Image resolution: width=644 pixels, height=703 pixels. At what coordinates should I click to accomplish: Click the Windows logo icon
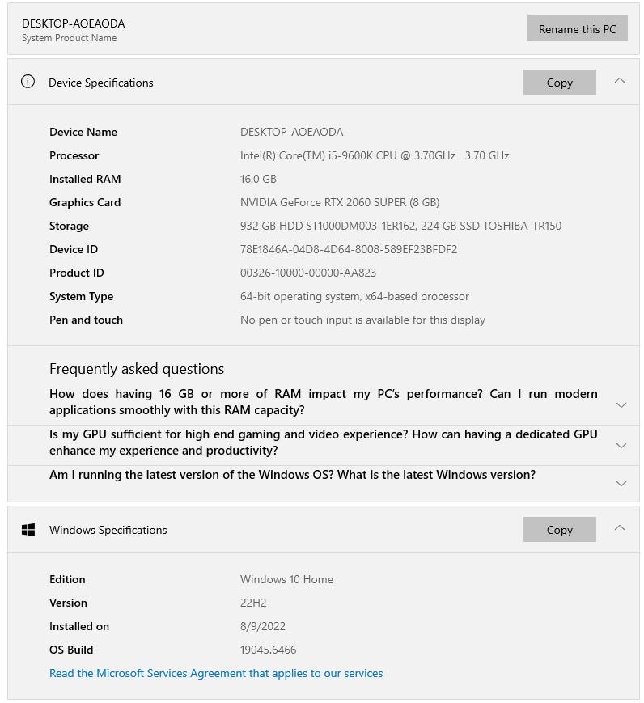[28, 530]
